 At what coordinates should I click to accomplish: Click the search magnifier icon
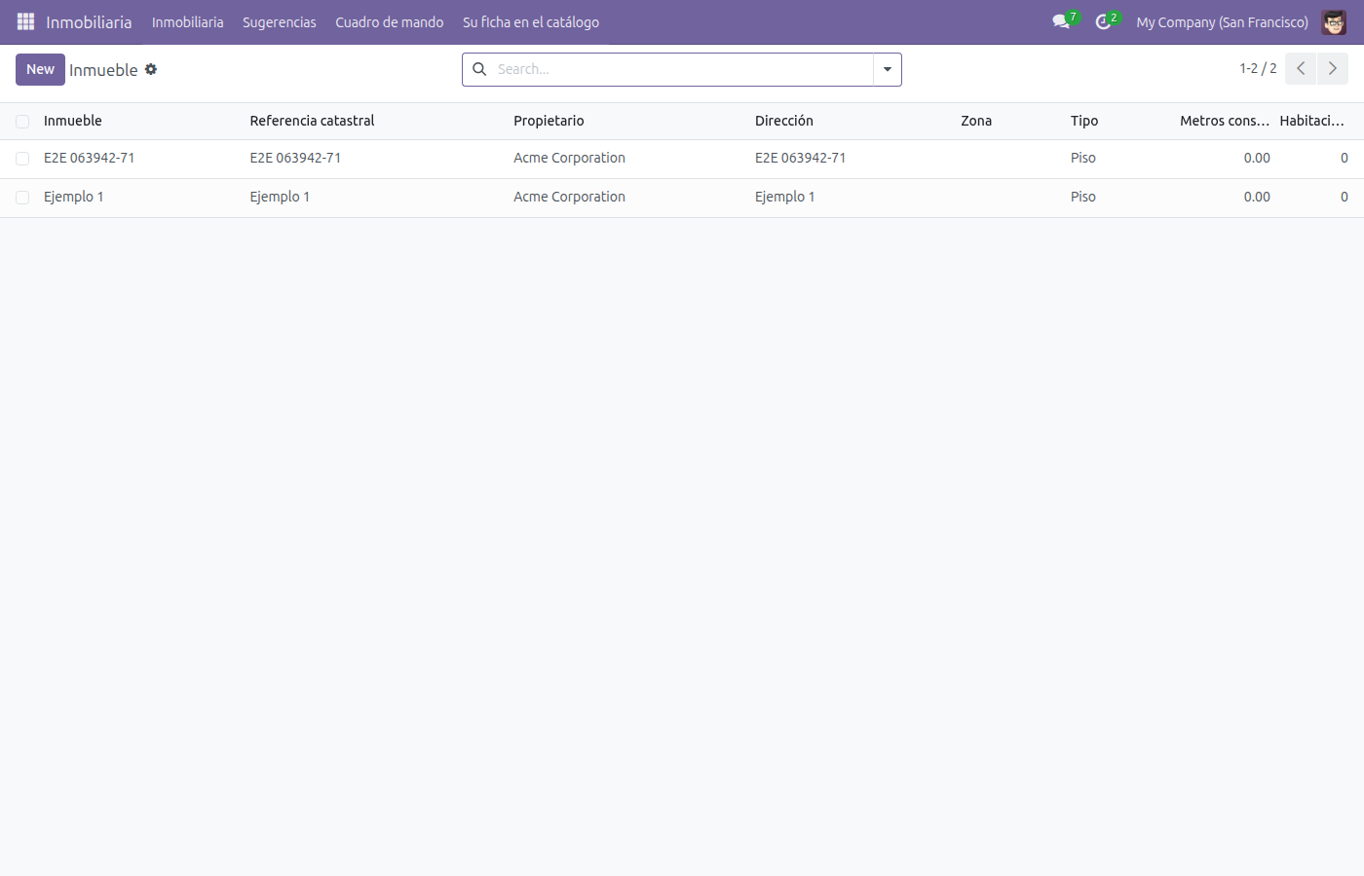coord(479,69)
